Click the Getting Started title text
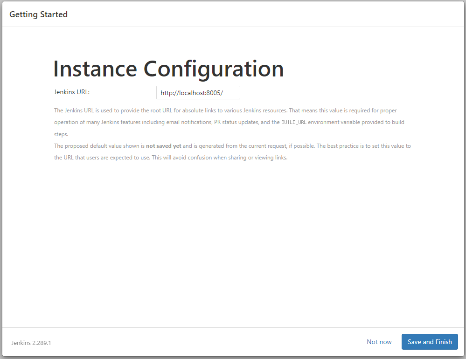Screen dimensions: 466x359 click(x=38, y=14)
